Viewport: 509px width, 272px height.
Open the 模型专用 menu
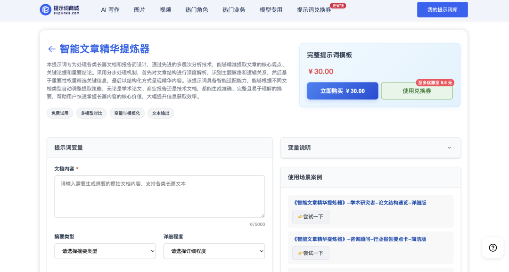click(271, 10)
